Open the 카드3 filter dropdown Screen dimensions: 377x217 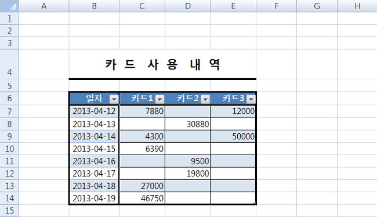(251, 99)
